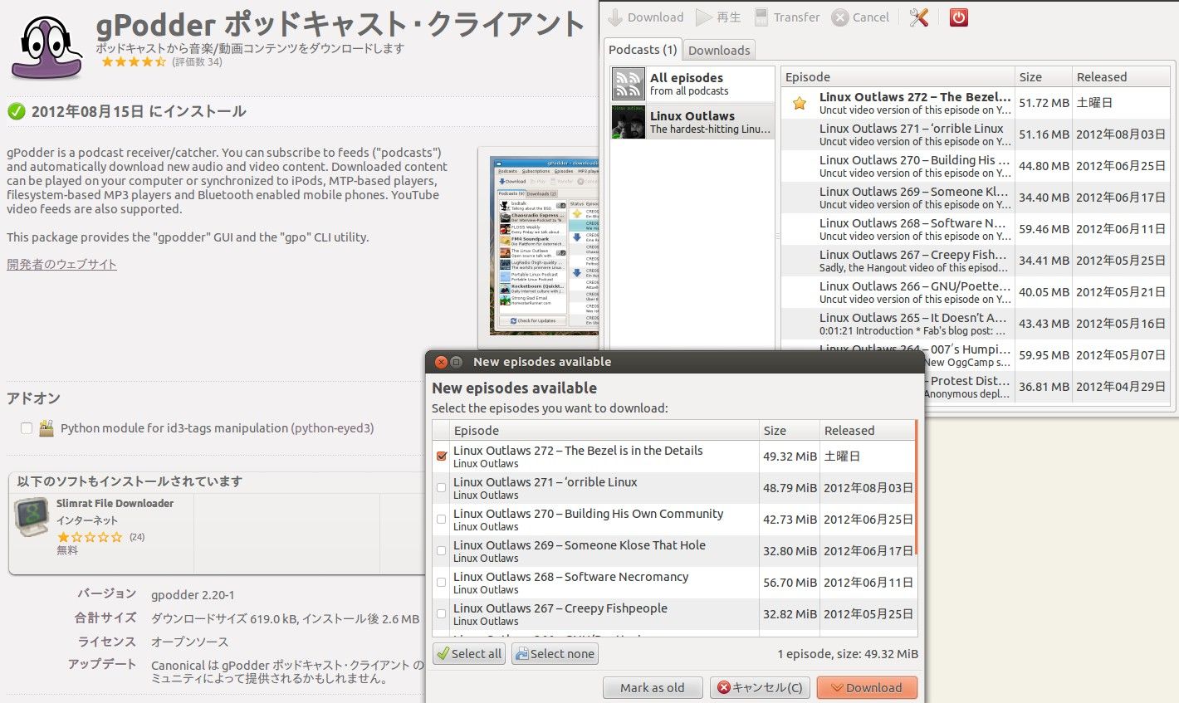Click the Slimrat File Downloader app icon
1179x703 pixels.
(x=32, y=517)
